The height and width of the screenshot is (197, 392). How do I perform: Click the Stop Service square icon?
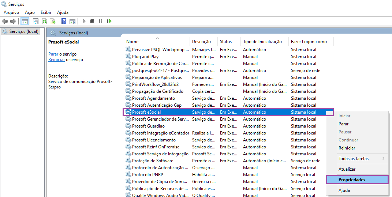(x=92, y=21)
